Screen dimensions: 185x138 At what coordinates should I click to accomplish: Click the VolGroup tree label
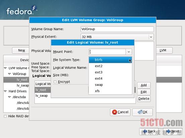coord(19,74)
